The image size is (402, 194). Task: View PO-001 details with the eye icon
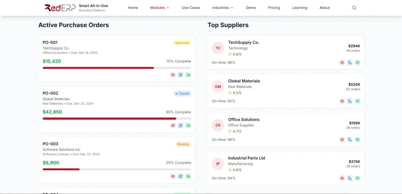pyautogui.click(x=173, y=75)
